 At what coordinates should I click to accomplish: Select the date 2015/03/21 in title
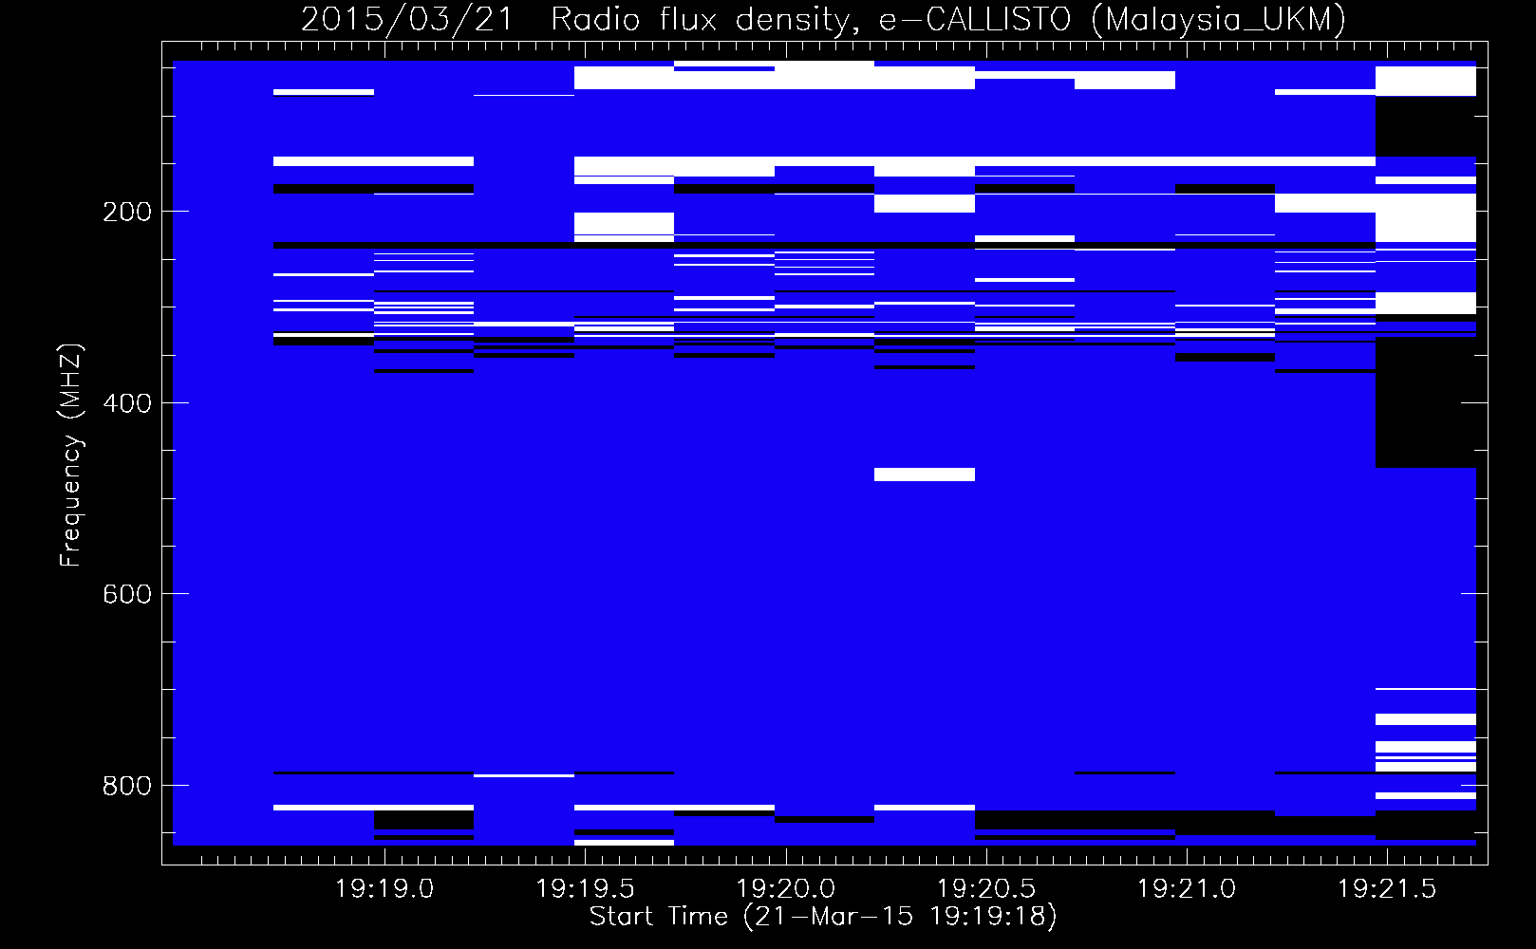point(407,19)
